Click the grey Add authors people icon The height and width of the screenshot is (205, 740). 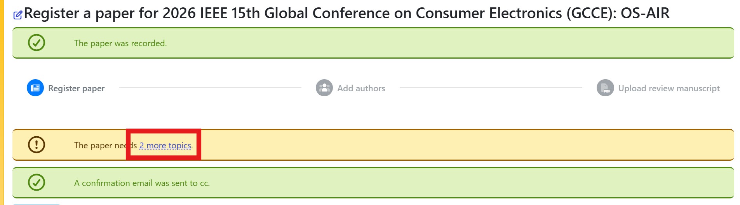pos(324,88)
